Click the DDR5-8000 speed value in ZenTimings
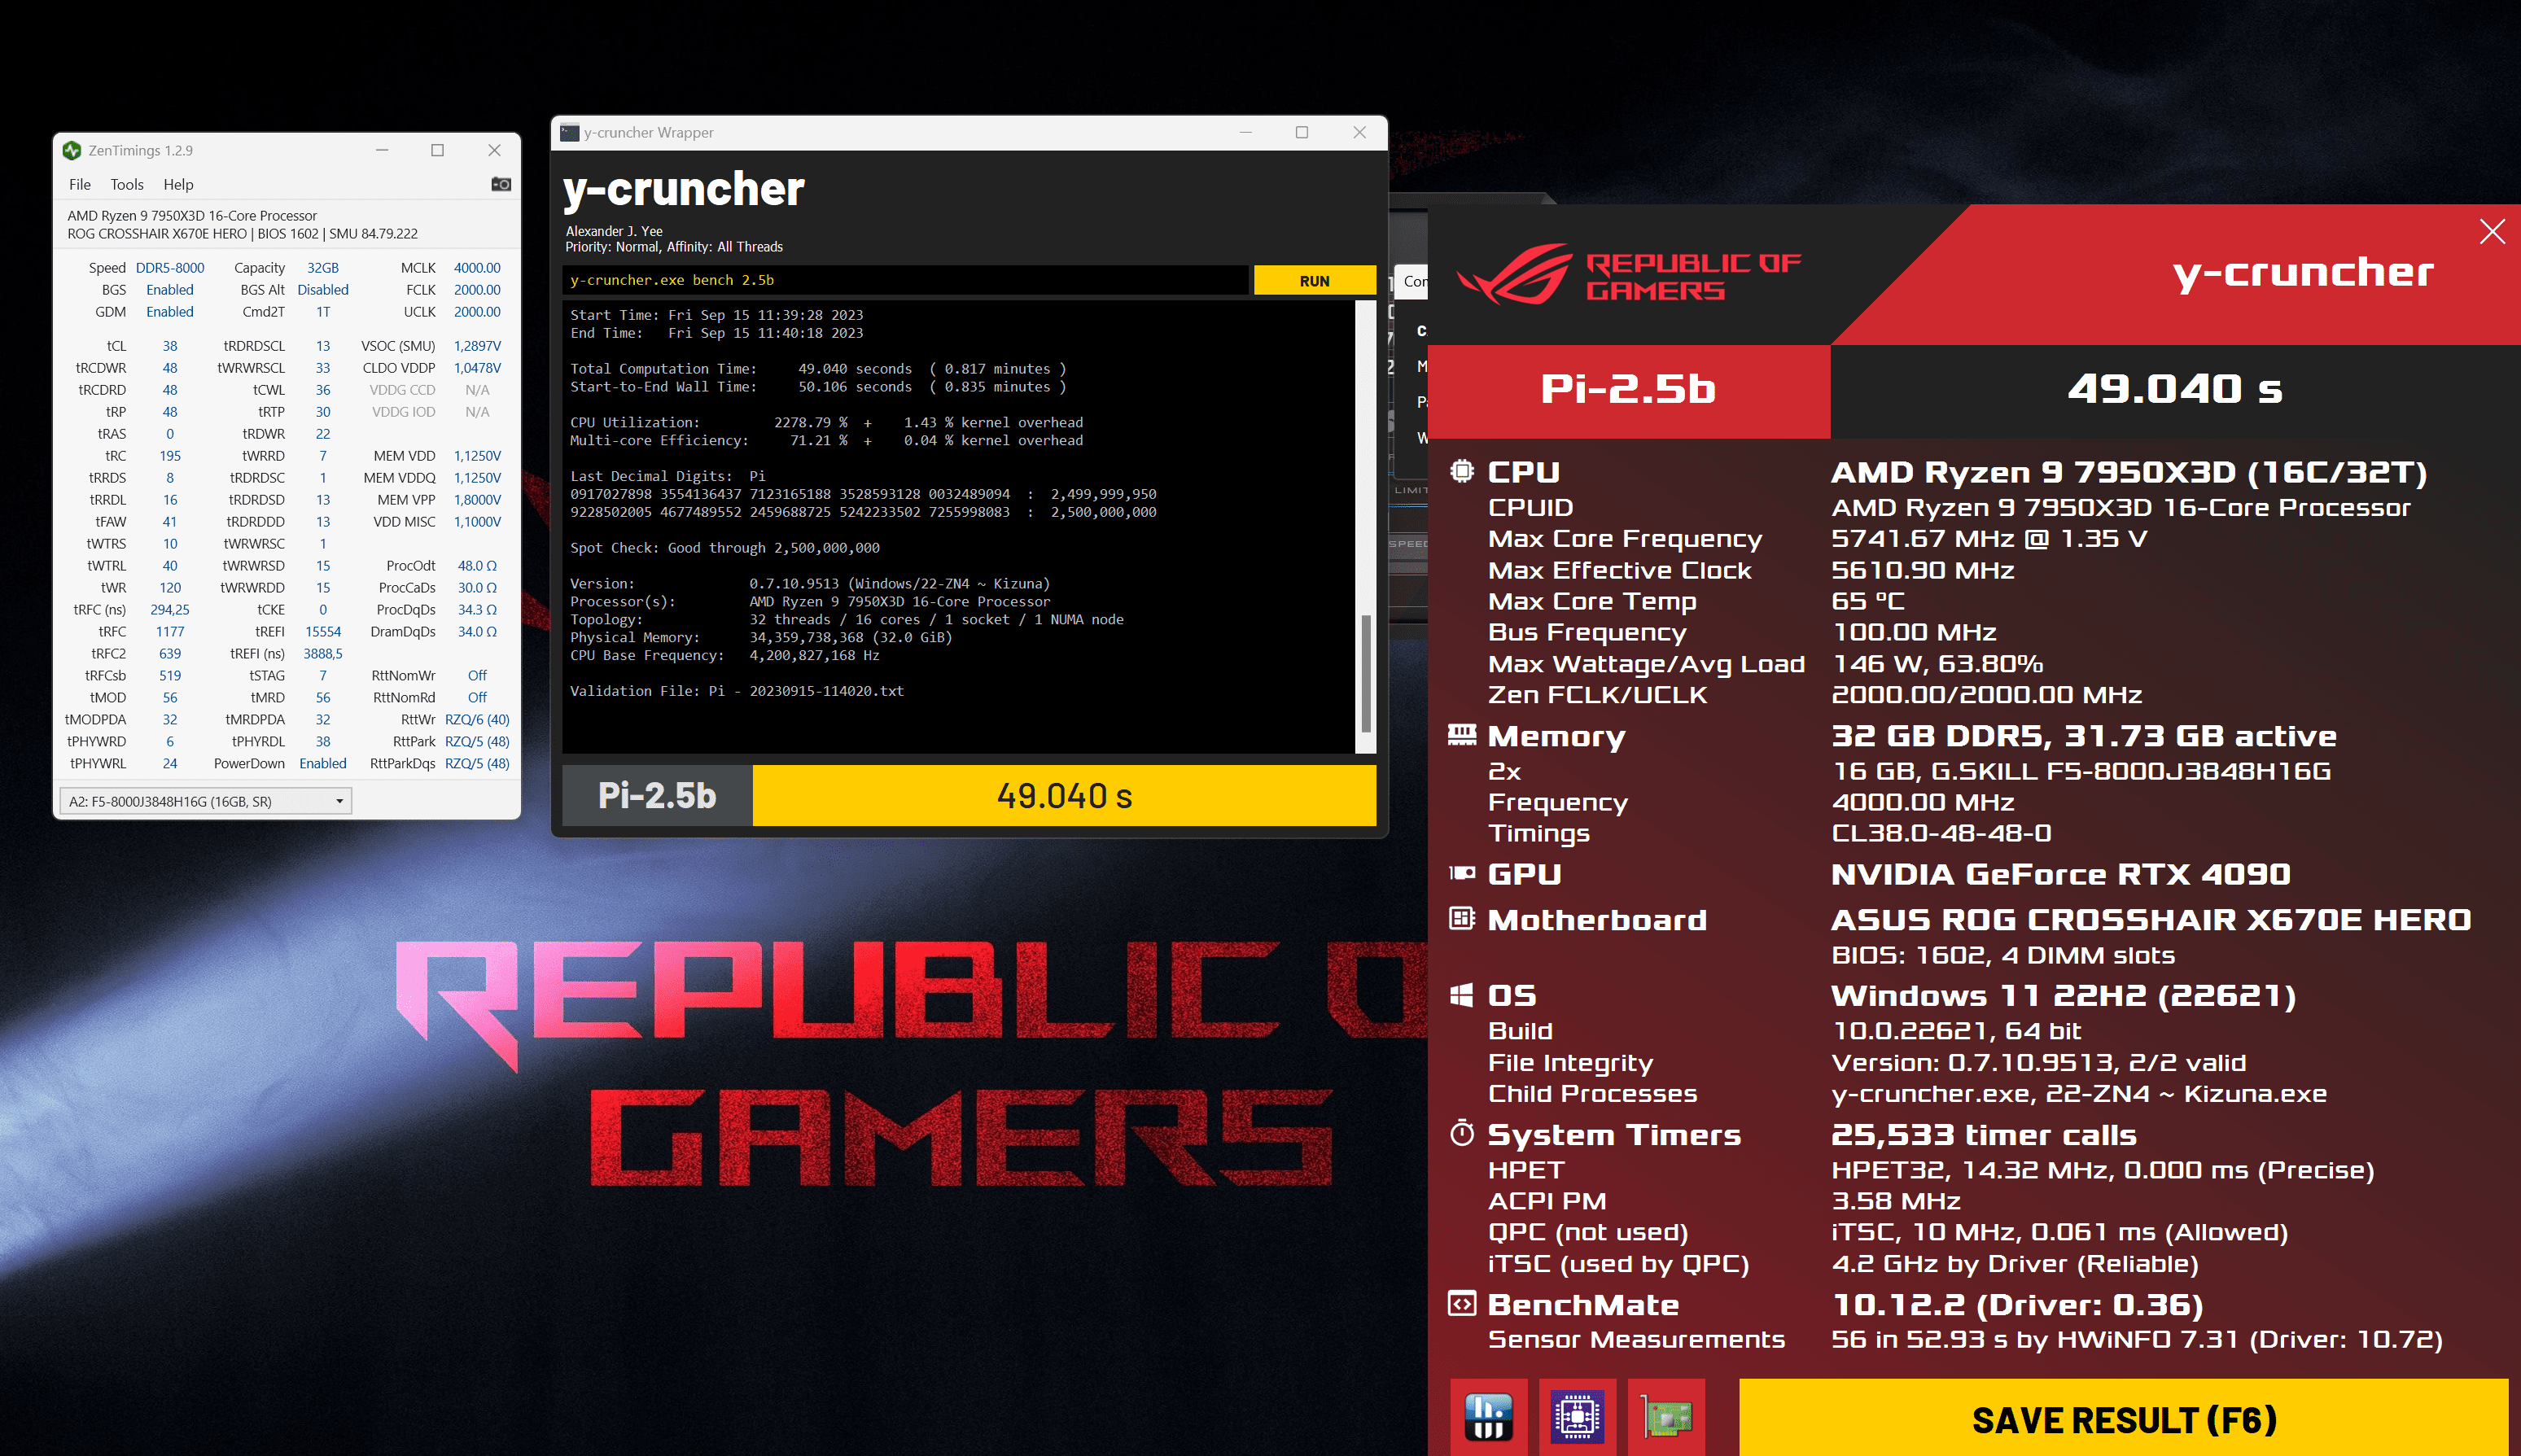 (x=170, y=268)
